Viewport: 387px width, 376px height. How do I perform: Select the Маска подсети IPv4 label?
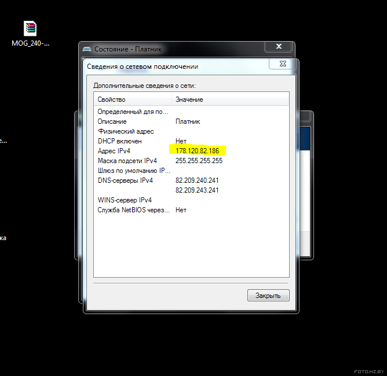(127, 161)
